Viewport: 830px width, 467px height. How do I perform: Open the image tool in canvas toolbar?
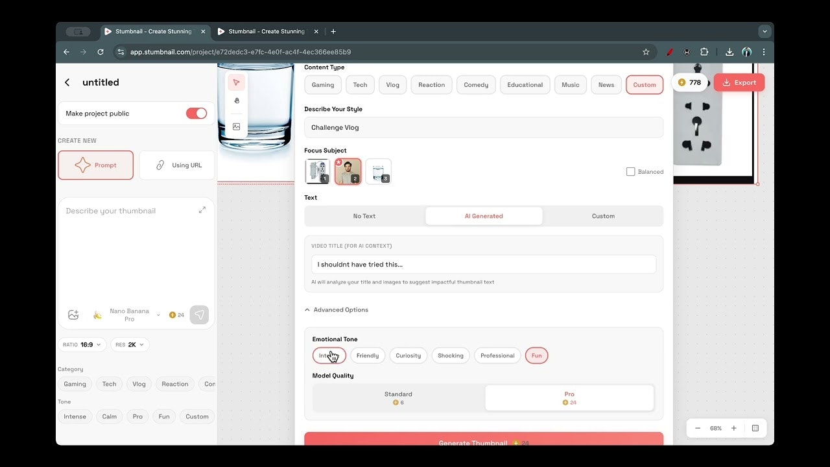(x=237, y=126)
